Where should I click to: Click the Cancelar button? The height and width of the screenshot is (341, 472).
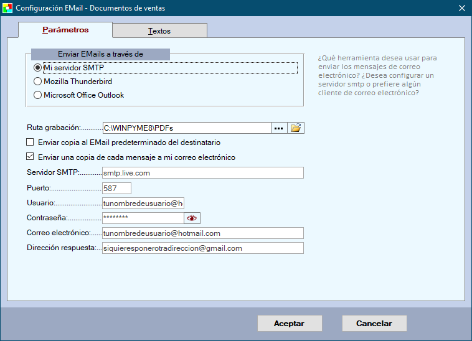point(374,324)
